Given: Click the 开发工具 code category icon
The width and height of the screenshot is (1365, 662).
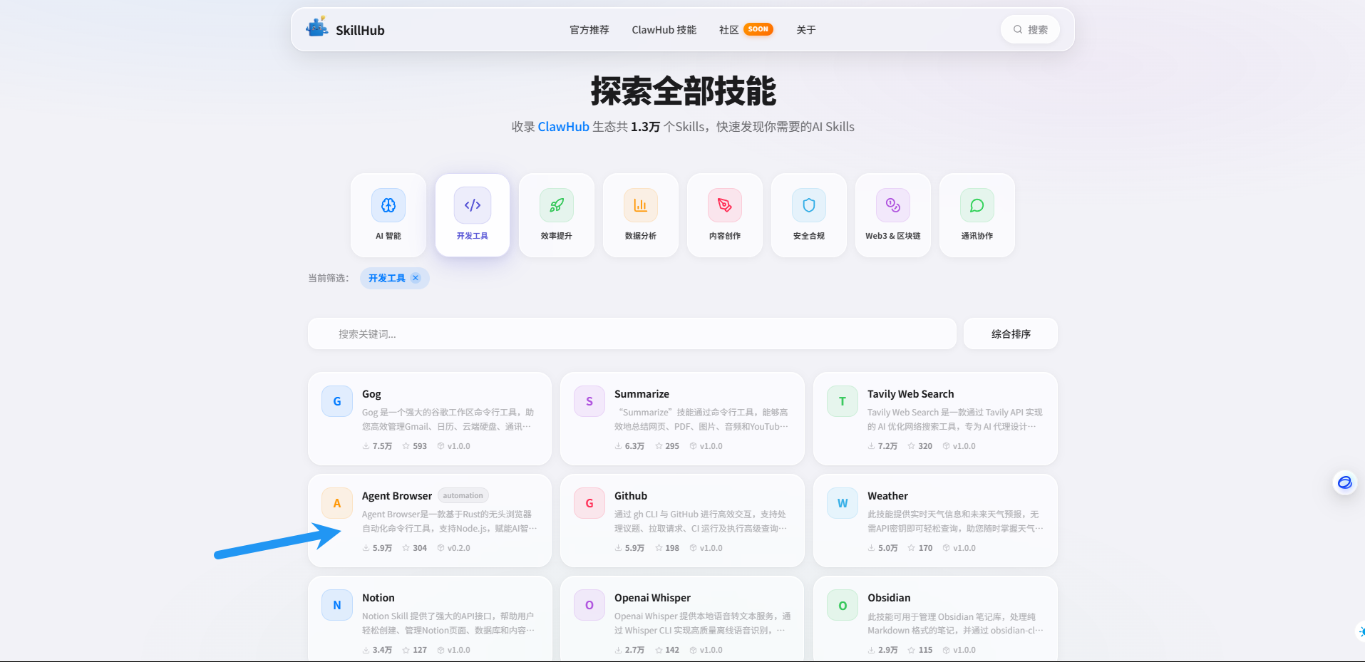Looking at the screenshot, I should 473,206.
